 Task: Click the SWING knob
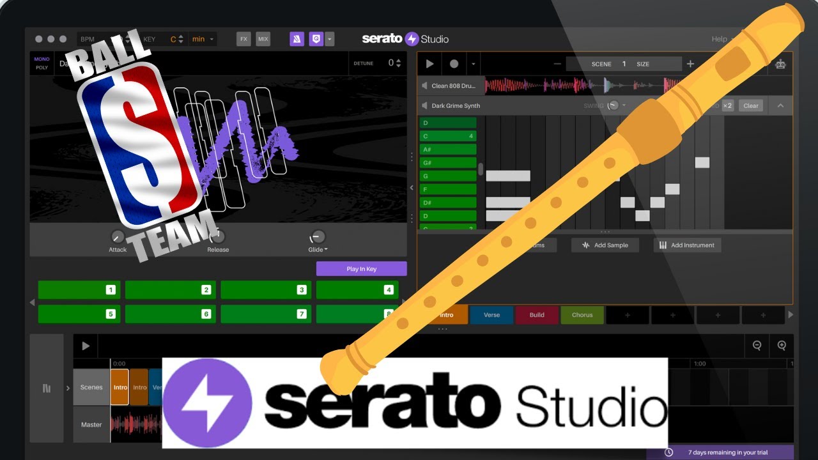point(613,105)
